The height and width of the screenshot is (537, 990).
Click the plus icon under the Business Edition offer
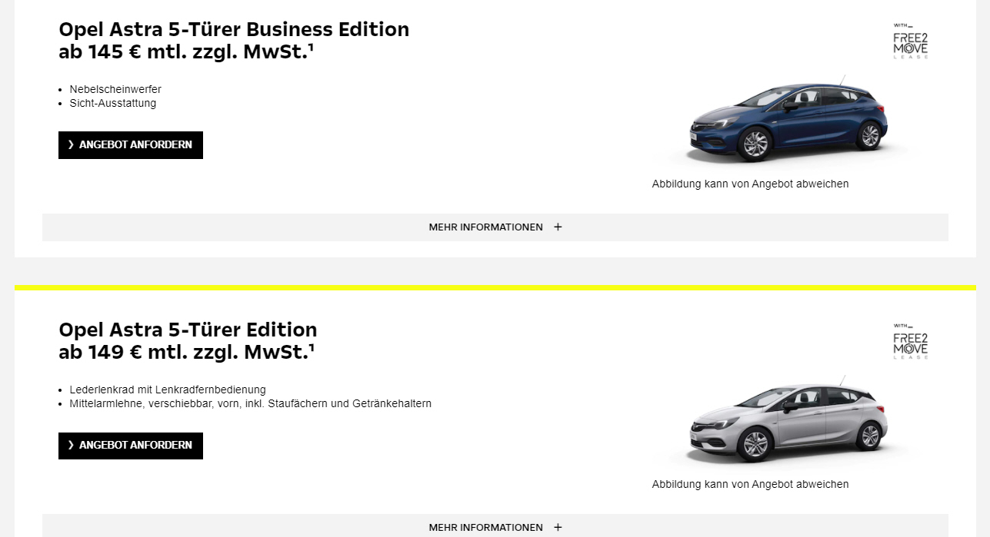coord(558,227)
